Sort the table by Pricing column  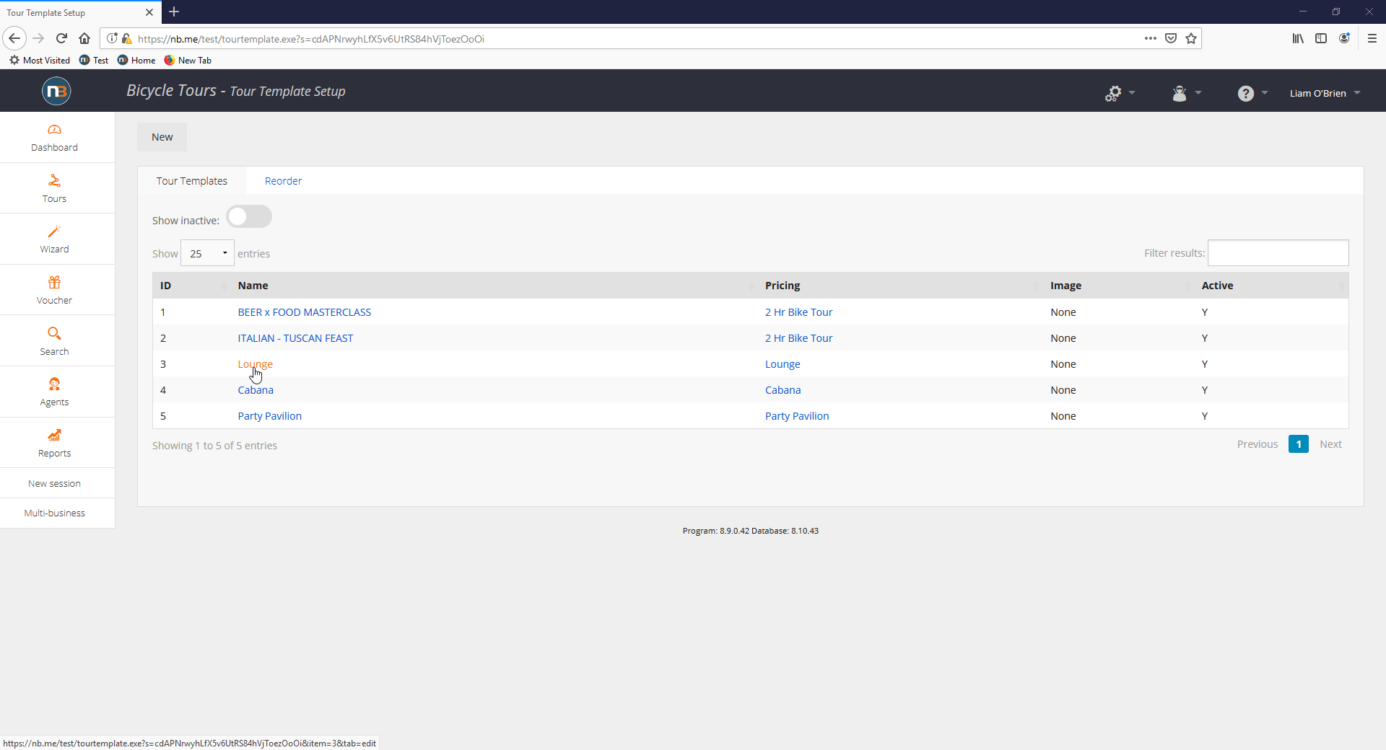pos(900,286)
